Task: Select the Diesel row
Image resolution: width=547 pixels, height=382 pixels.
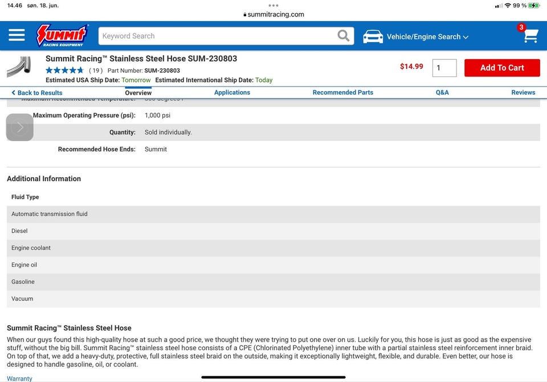Action: coord(273,231)
